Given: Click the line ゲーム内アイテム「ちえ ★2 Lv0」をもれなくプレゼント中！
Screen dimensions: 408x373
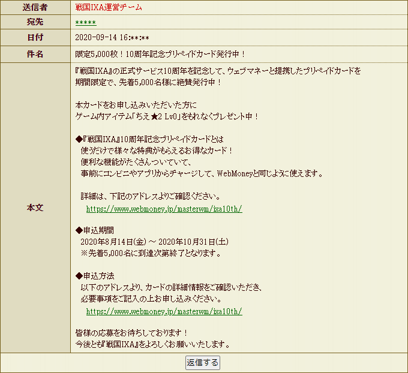Looking at the screenshot, I should coord(167,116).
